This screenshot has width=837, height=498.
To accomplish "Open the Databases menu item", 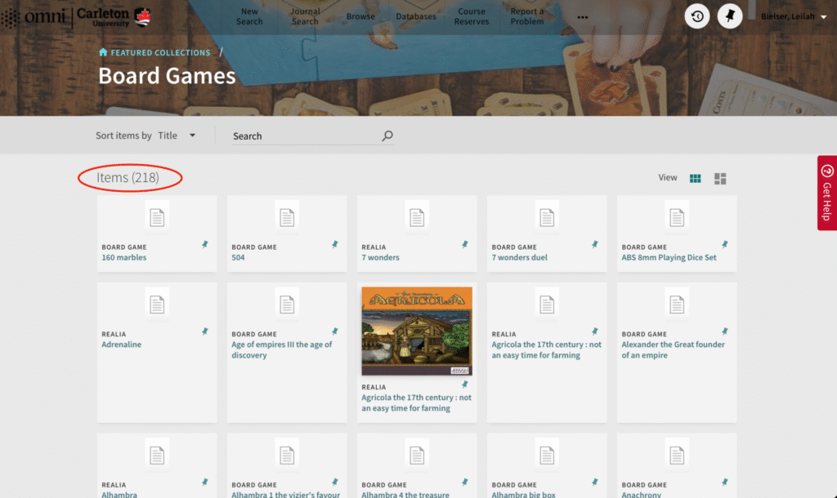I will (x=417, y=16).
